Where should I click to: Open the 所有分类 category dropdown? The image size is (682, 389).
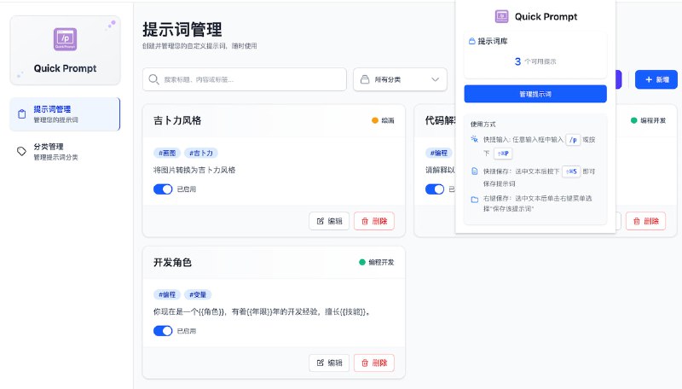pos(400,79)
